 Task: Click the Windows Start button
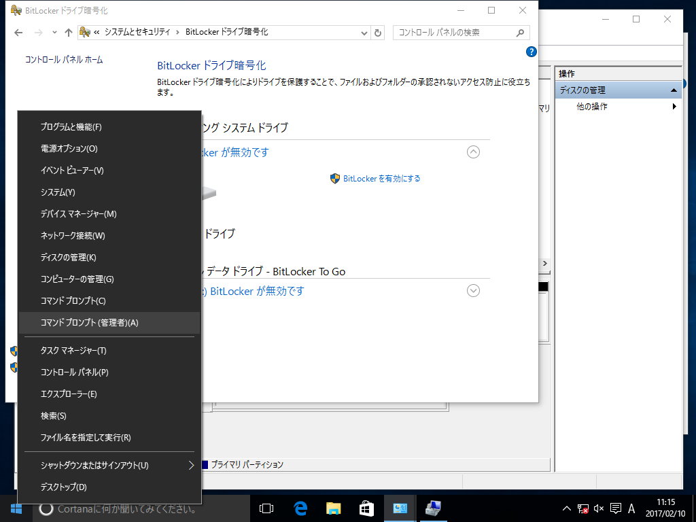pos(16,508)
